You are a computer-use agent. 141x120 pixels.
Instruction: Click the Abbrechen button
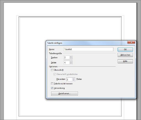click(x=125, y=55)
